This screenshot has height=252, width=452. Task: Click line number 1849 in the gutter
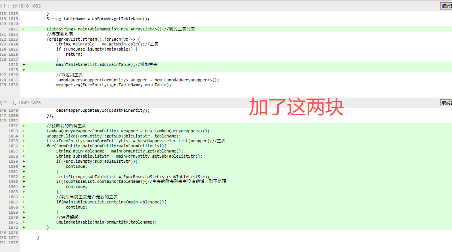click(x=13, y=111)
